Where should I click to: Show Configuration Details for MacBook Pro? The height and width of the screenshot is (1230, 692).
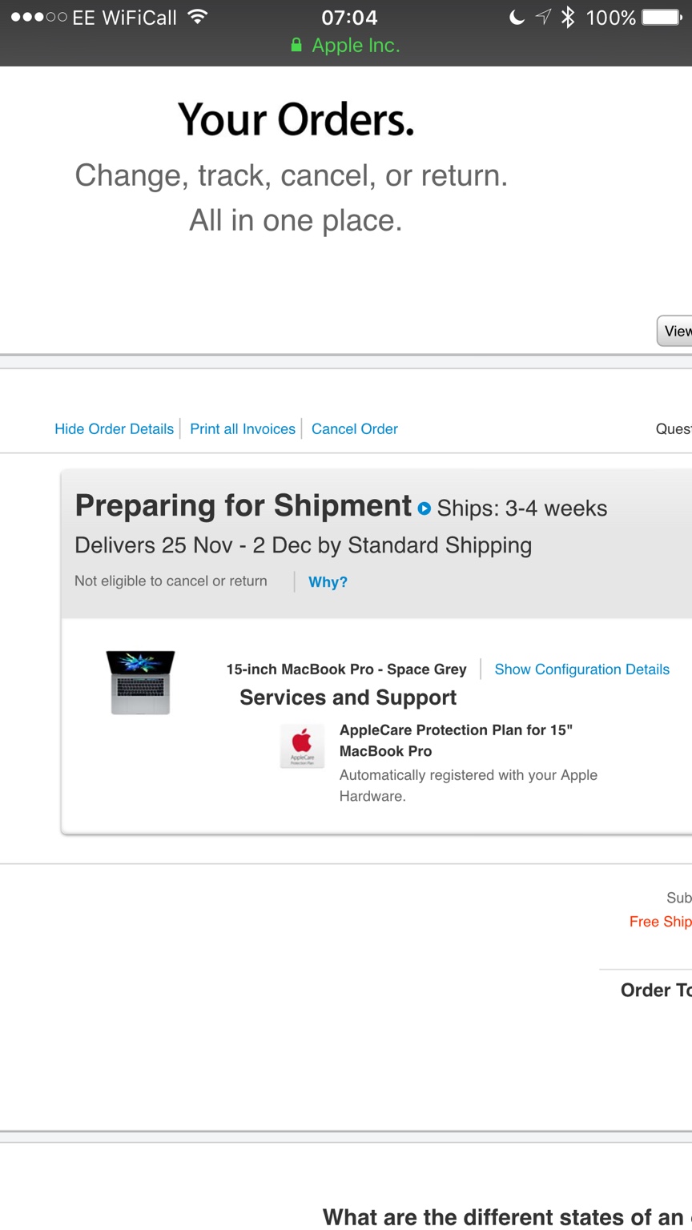(x=581, y=669)
